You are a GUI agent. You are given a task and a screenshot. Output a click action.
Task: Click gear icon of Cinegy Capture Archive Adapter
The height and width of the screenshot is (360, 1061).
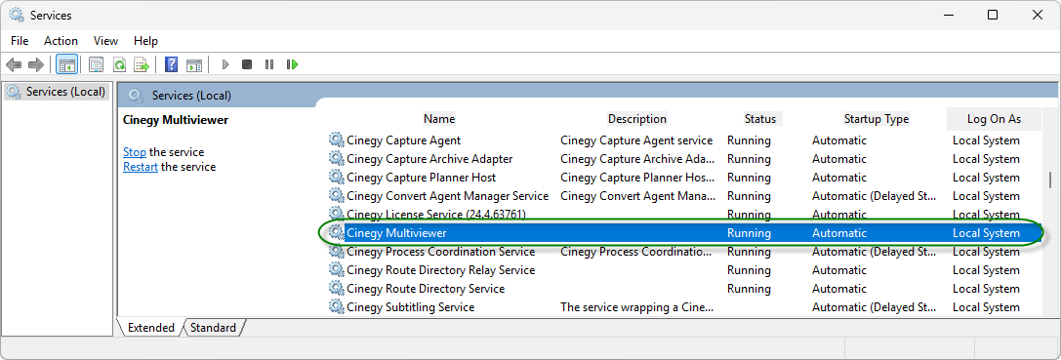[x=337, y=158]
